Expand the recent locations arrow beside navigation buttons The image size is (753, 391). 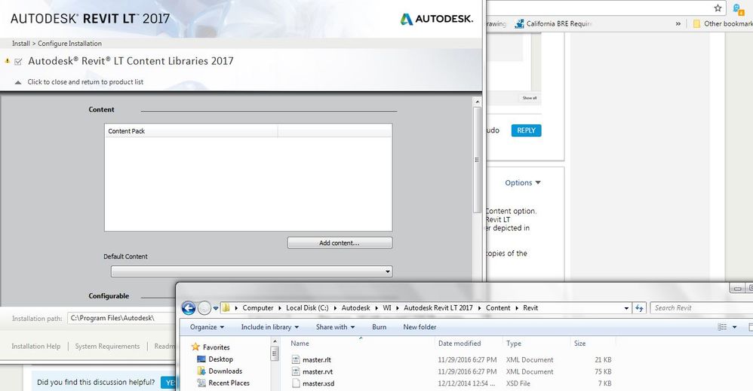pos(216,308)
